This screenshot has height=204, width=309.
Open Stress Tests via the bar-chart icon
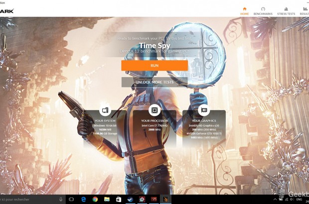point(286,8)
